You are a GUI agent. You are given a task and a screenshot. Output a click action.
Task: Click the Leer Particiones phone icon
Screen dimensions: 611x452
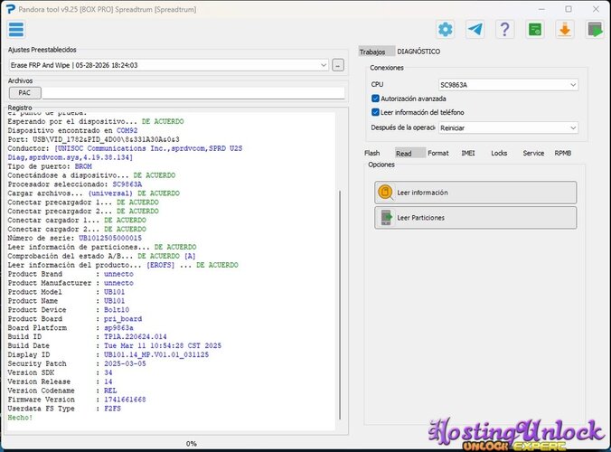point(386,218)
